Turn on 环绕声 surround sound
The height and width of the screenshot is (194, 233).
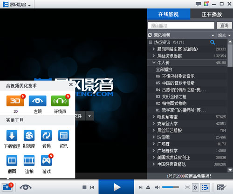(x=60, y=101)
